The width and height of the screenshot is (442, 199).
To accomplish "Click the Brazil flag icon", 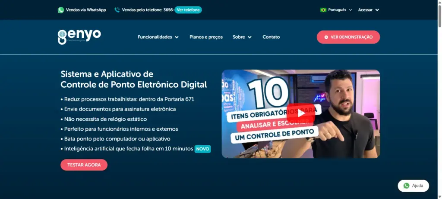I will [x=323, y=10].
